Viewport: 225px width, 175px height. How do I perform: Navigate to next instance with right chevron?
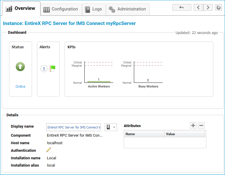(208, 8)
